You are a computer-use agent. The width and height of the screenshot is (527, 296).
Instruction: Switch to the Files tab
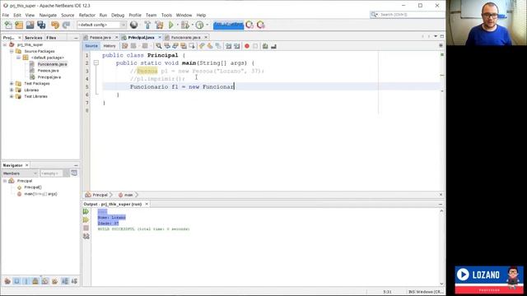coord(51,38)
